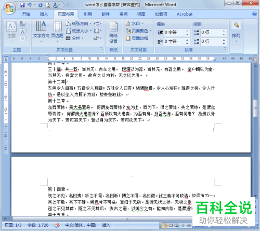Open 主题 themes gallery
Viewport: 260px width, 231px height.
tap(11, 31)
